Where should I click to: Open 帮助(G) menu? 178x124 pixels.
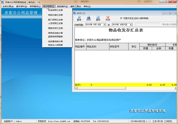point(87,6)
